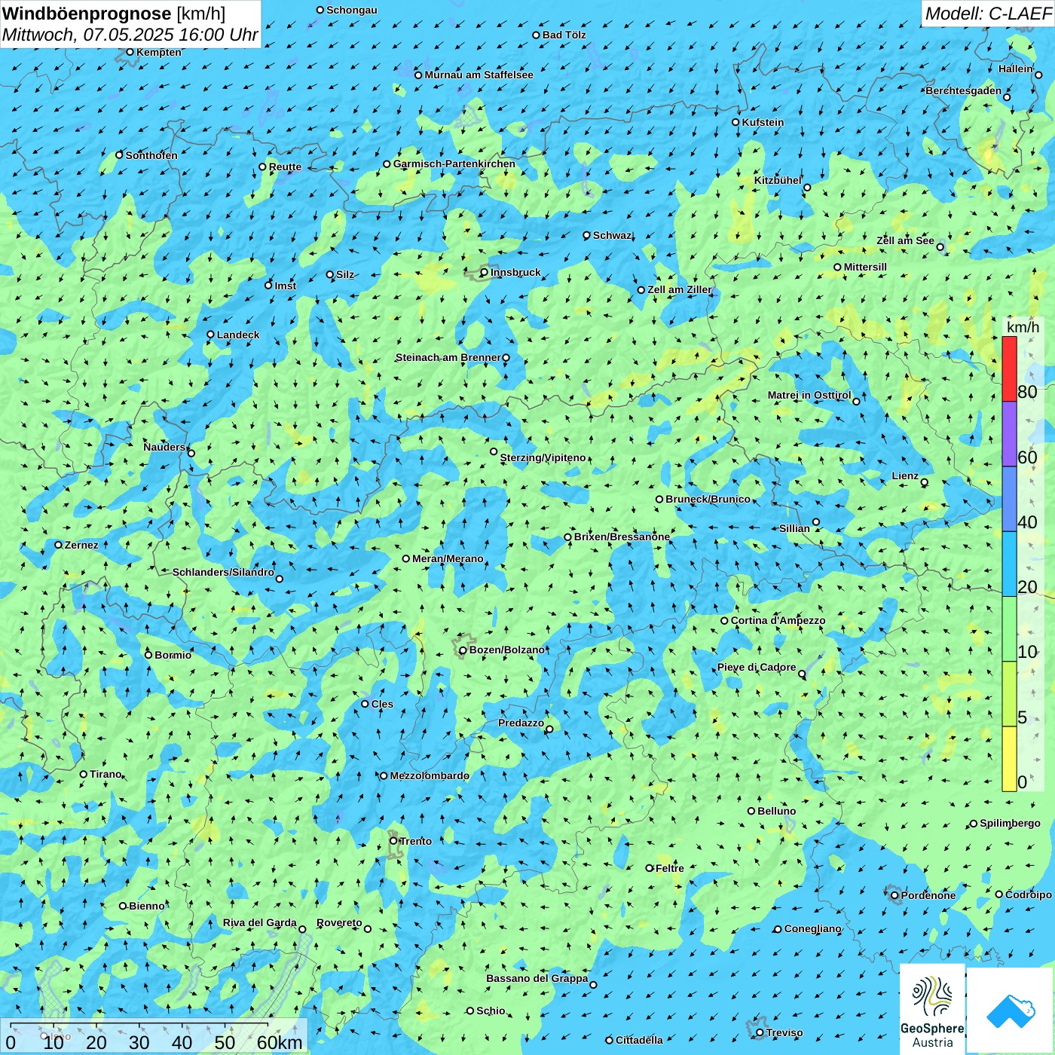
Task: Click the Garmisch-Partenkirchen location dot
Action: click(x=387, y=164)
